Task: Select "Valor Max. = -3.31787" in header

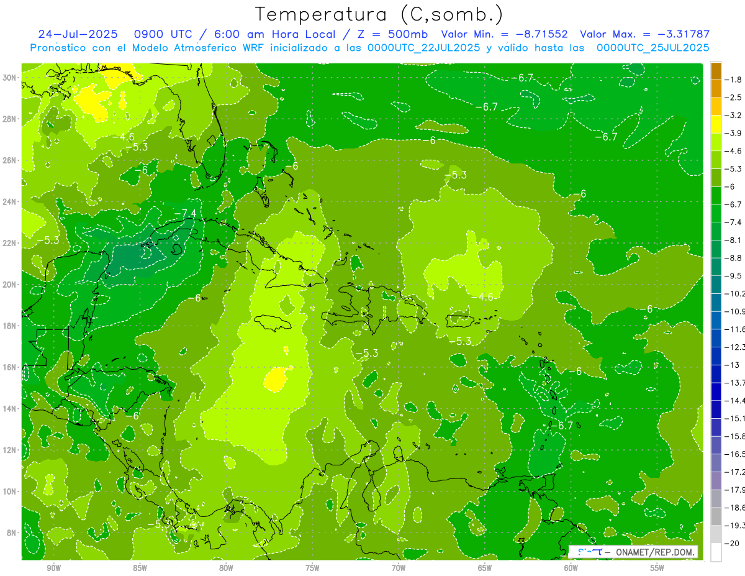Action: (644, 34)
